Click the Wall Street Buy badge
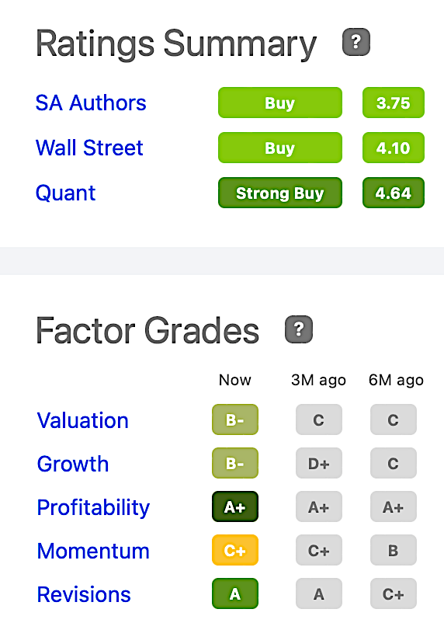This screenshot has width=444, height=623. (x=280, y=148)
